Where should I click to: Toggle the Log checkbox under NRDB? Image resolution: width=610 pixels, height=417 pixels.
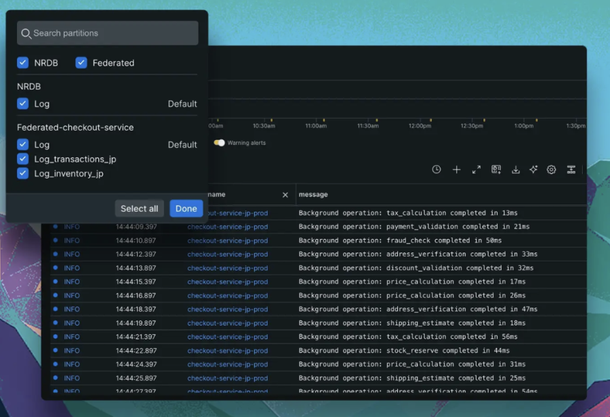click(x=23, y=104)
